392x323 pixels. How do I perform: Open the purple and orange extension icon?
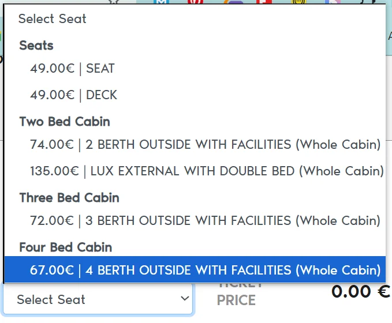tap(234, 2)
